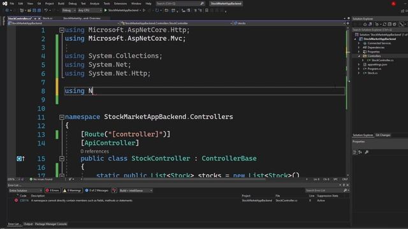Click the Solution Explorer home icon
The height and width of the screenshot is (229, 408).
click(365, 24)
